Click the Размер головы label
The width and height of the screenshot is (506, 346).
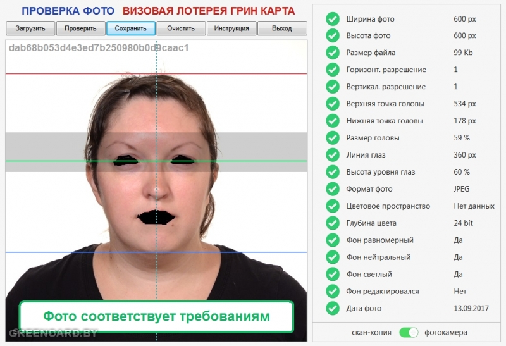click(373, 138)
